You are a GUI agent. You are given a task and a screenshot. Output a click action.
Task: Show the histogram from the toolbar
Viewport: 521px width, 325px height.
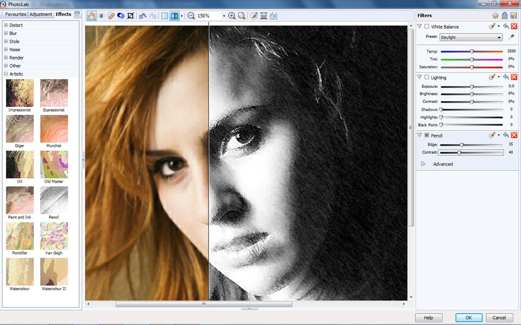tap(274, 16)
